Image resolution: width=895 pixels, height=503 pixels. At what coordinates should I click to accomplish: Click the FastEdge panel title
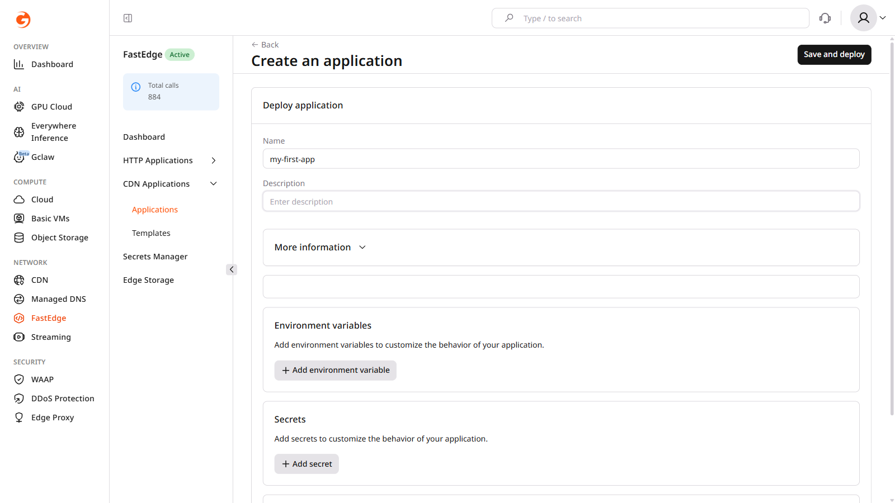[x=143, y=54]
